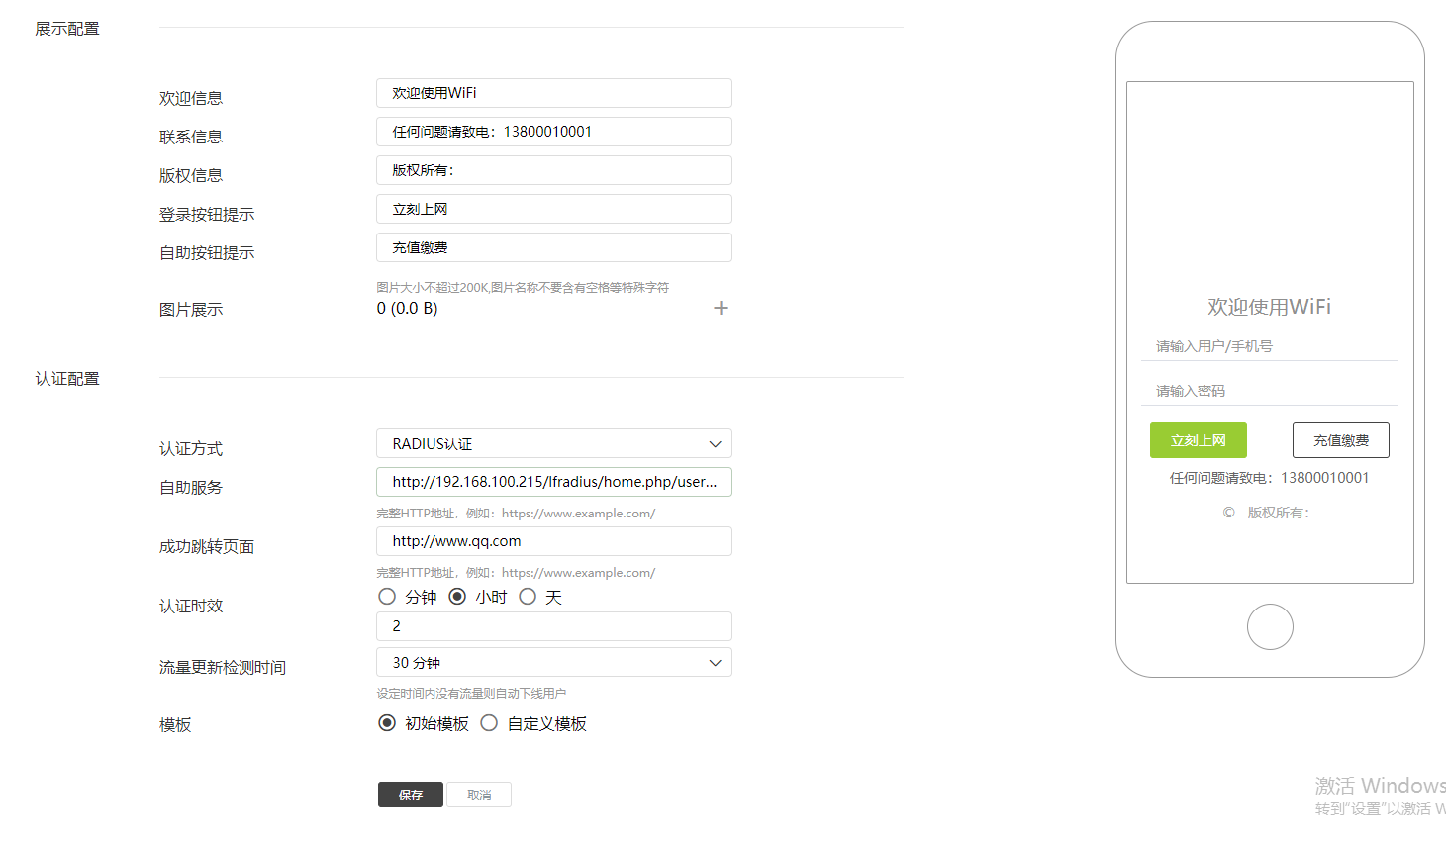The image size is (1446, 844).
Task: Edit the 版权信息 input field
Action: (x=553, y=170)
